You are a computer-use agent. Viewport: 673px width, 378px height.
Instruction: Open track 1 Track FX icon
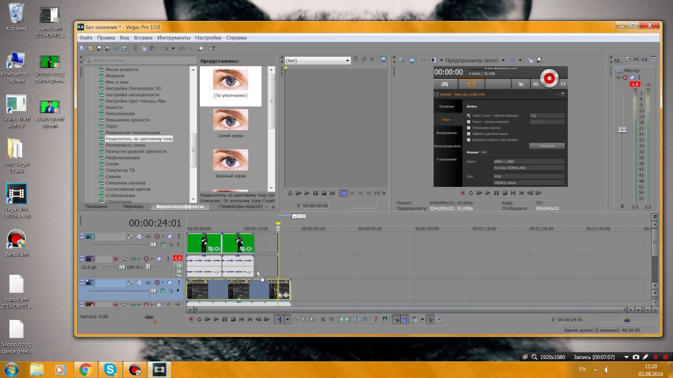pyautogui.click(x=149, y=237)
